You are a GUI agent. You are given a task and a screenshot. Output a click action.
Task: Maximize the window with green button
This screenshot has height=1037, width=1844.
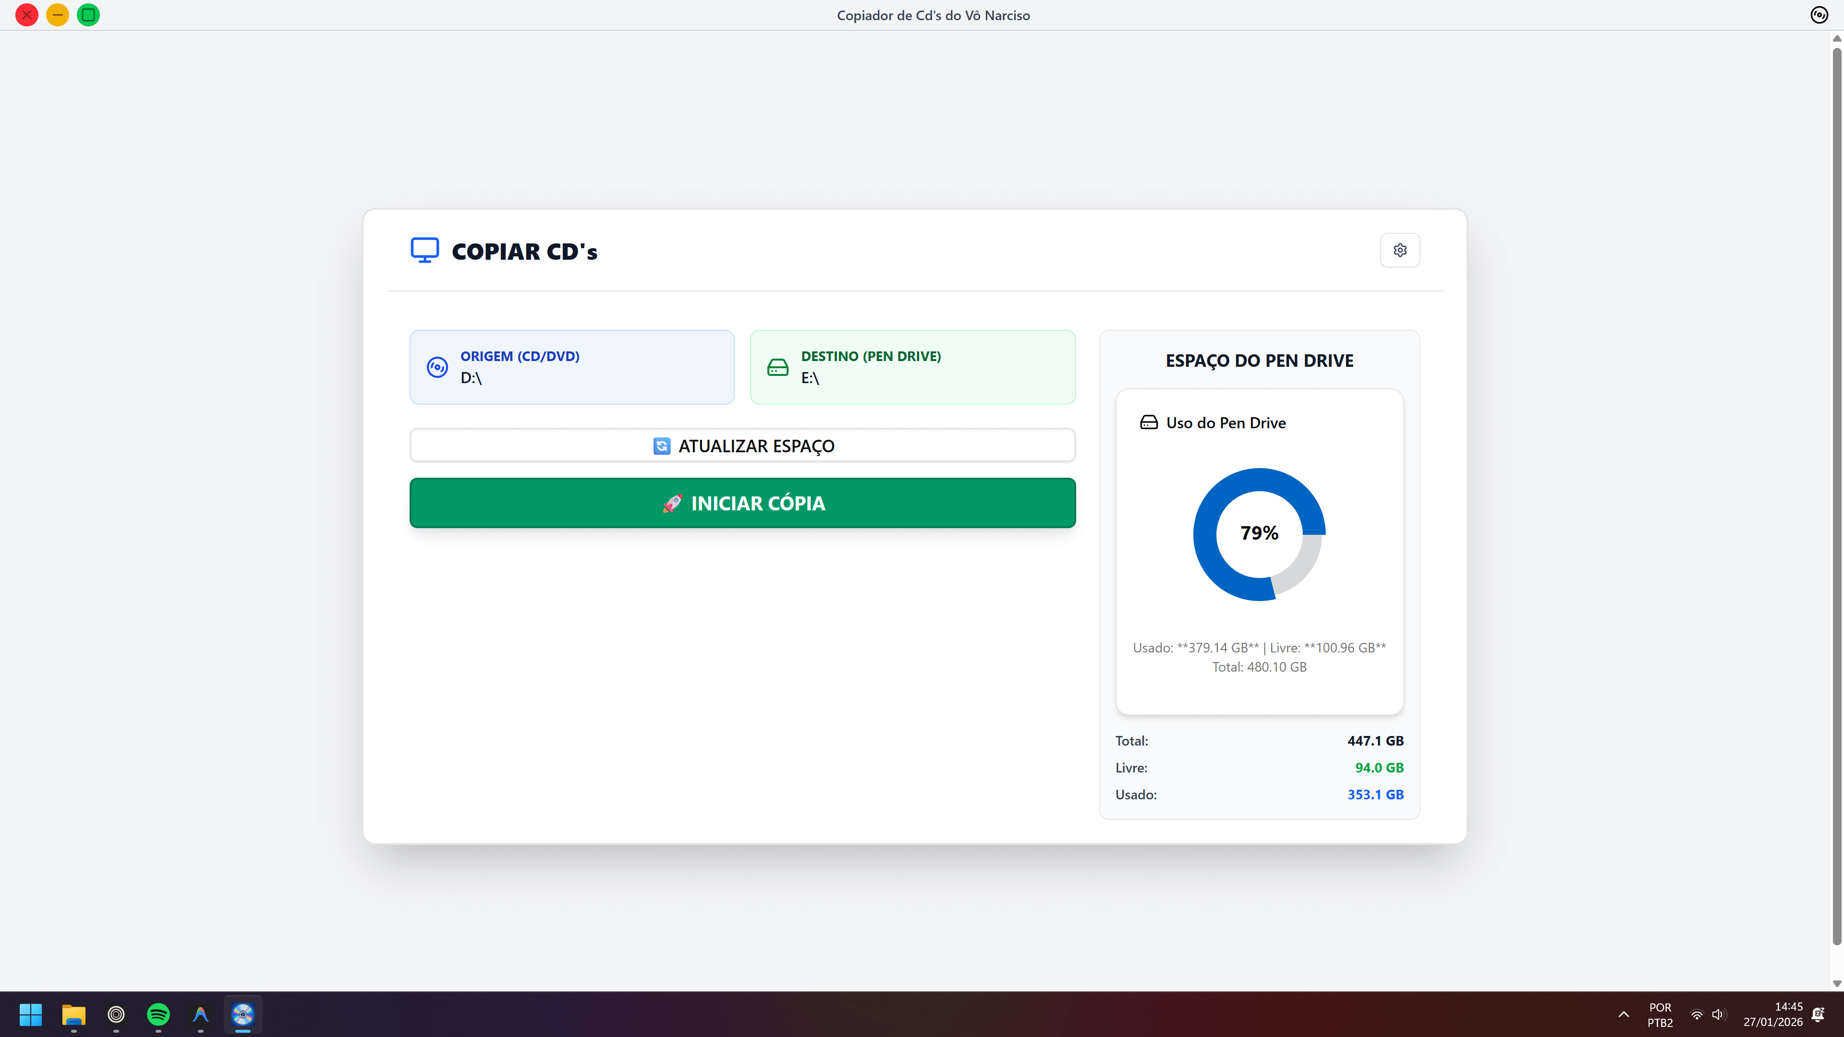tap(88, 15)
